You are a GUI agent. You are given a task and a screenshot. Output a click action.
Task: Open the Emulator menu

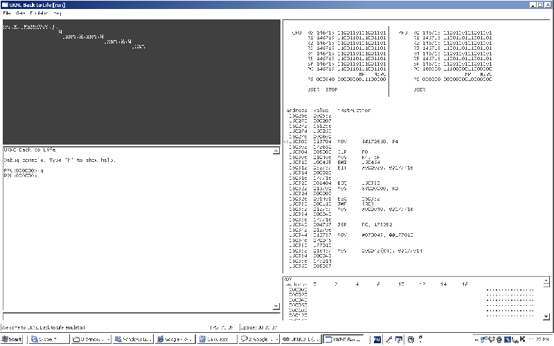click(x=39, y=13)
